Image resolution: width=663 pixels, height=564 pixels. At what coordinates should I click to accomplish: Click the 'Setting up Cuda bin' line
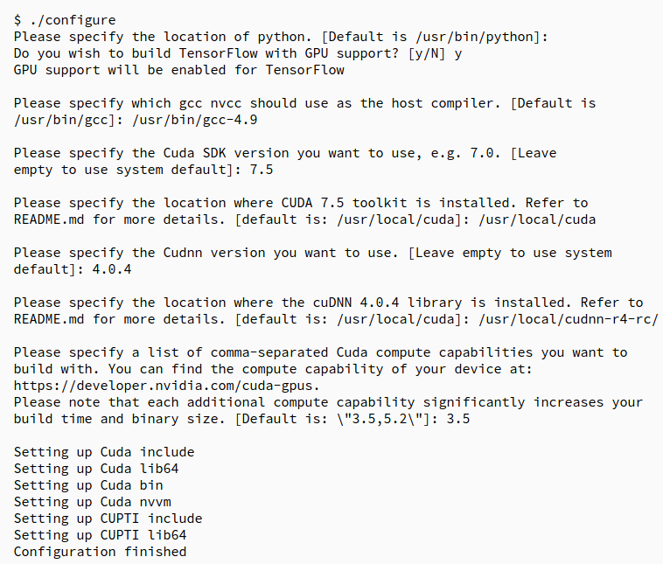coord(88,485)
